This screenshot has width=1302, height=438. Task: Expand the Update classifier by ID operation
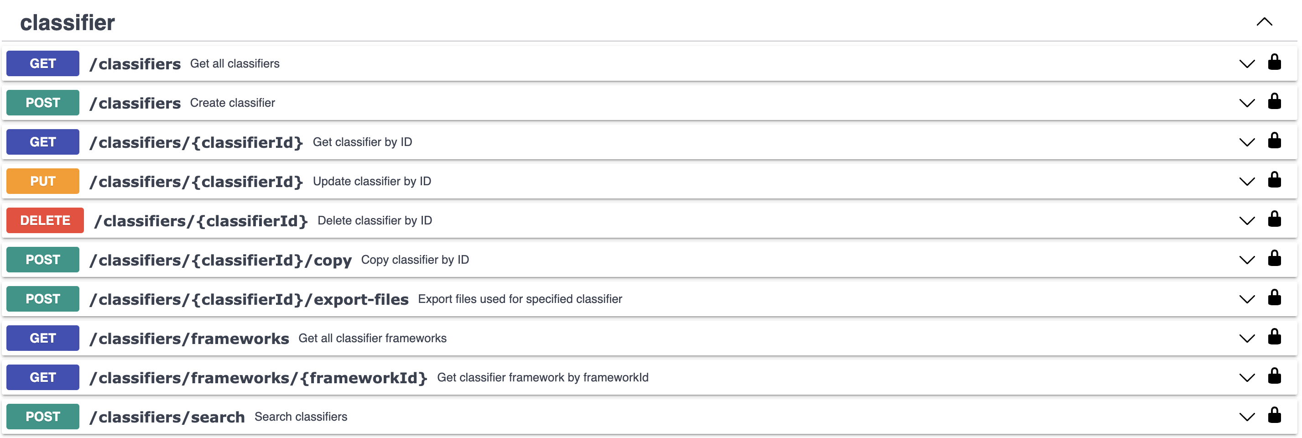[1246, 181]
